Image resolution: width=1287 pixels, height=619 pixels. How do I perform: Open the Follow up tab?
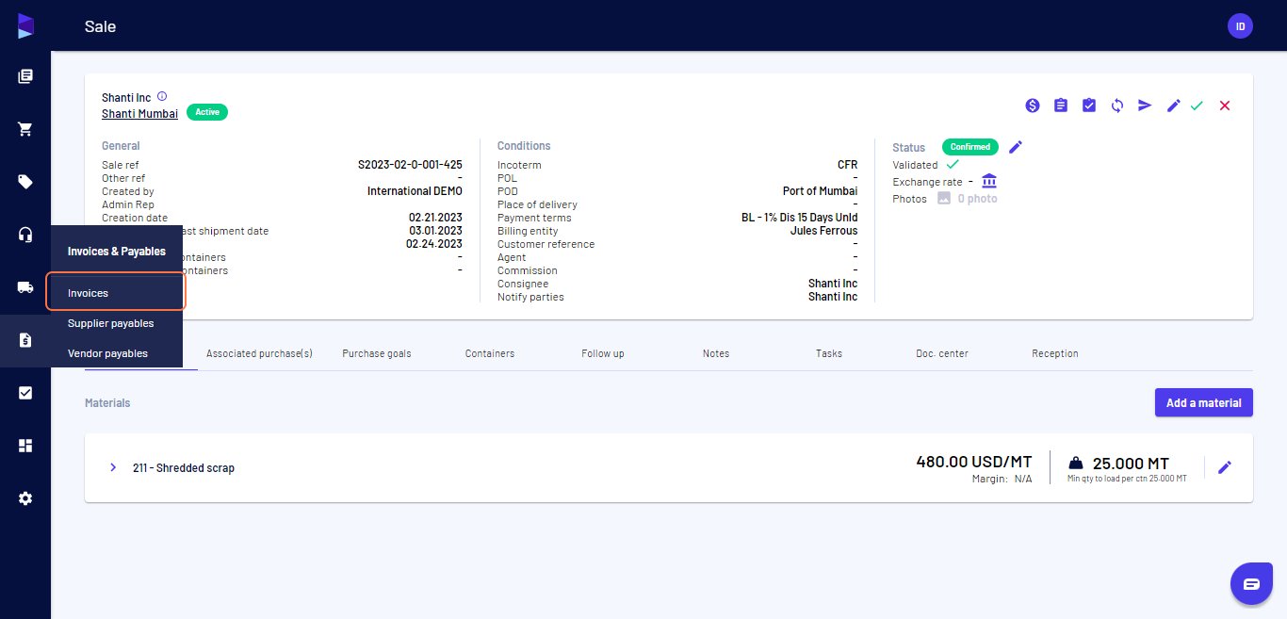pyautogui.click(x=603, y=353)
